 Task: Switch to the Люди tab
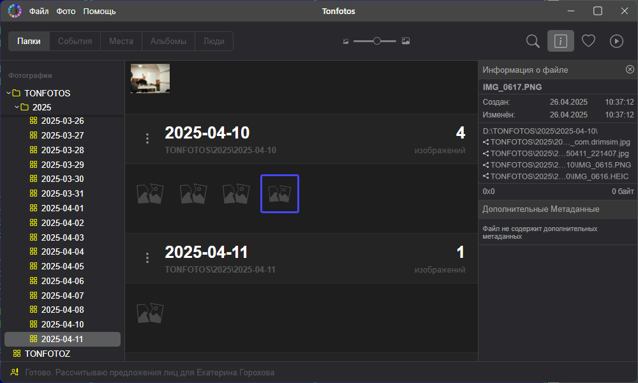click(214, 41)
